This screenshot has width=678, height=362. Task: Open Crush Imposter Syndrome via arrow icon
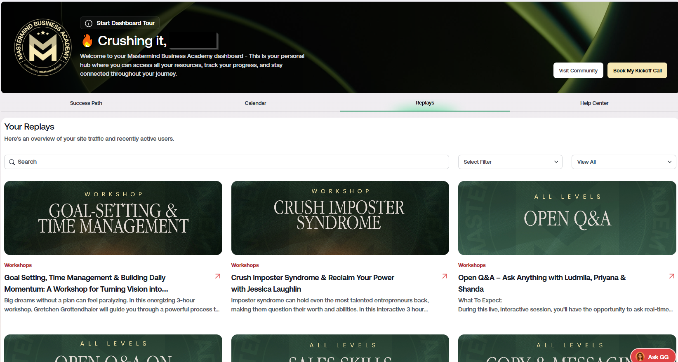point(445,276)
